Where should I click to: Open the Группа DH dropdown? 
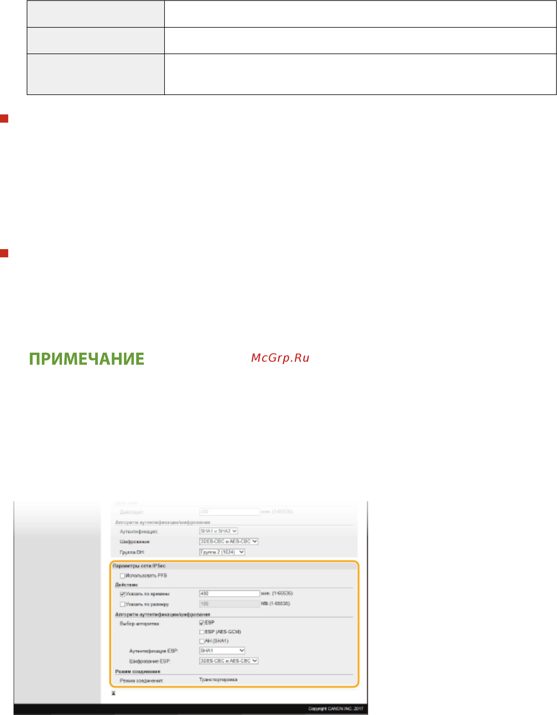[x=222, y=552]
